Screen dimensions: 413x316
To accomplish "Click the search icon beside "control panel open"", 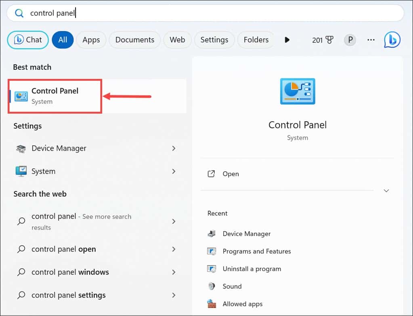I will 21,249.
